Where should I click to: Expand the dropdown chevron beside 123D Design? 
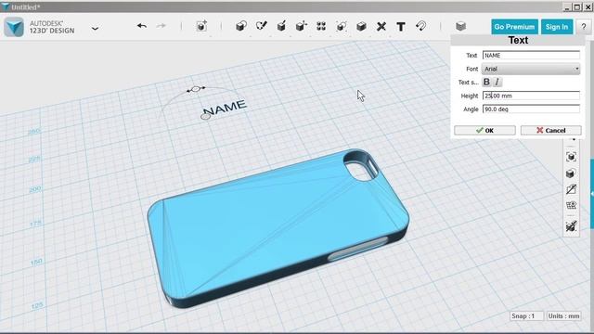coord(95,29)
